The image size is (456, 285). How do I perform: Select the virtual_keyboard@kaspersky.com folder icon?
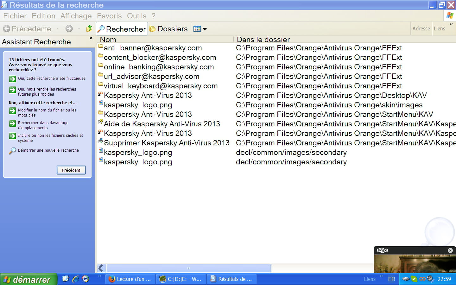coord(101,85)
